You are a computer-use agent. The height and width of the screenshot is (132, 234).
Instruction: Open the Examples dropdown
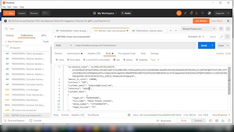point(196,37)
